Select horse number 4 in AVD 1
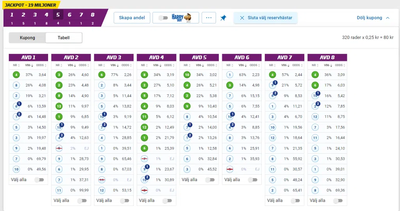 [16, 75]
